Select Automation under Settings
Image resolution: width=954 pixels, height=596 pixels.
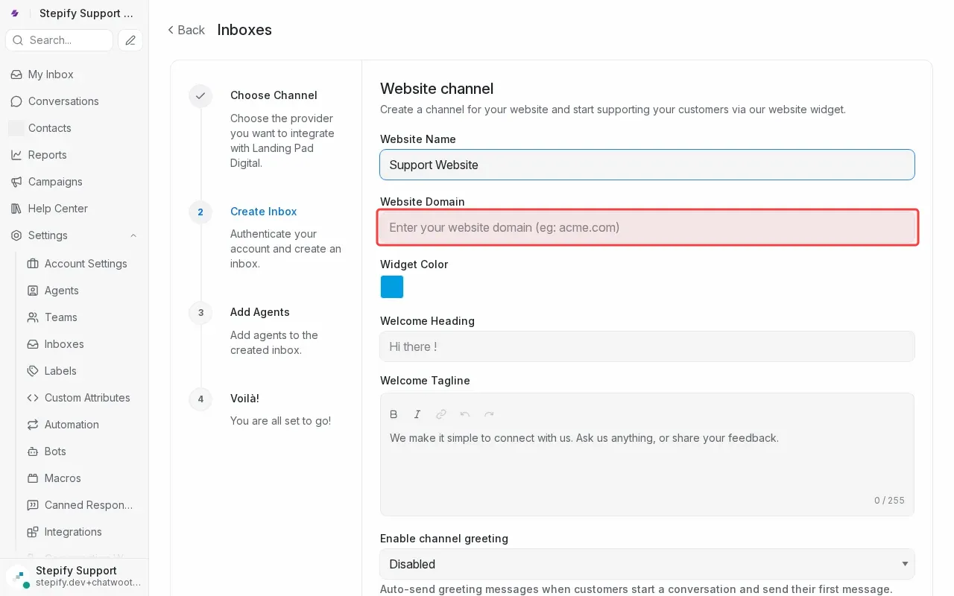click(72, 425)
